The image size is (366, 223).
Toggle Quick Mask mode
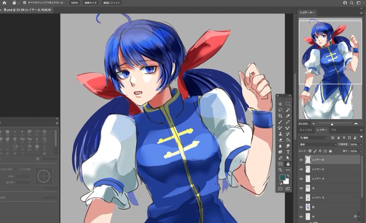(x=280, y=189)
